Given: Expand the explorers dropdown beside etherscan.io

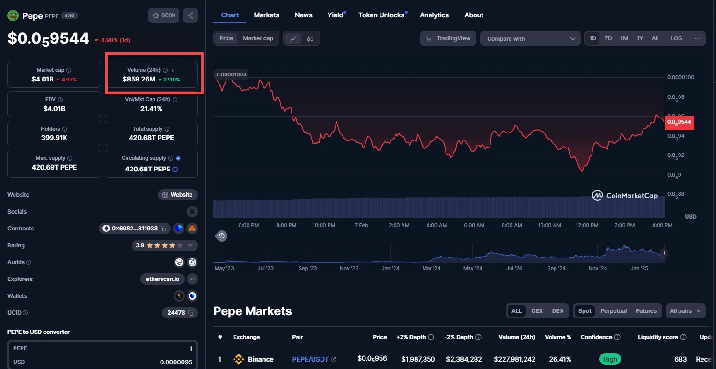Looking at the screenshot, I should [192, 279].
